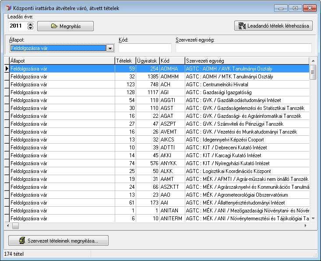321x261 pixels.
Task: Click Karcagi Kutató Intézet cell
Action: [x=247, y=155]
